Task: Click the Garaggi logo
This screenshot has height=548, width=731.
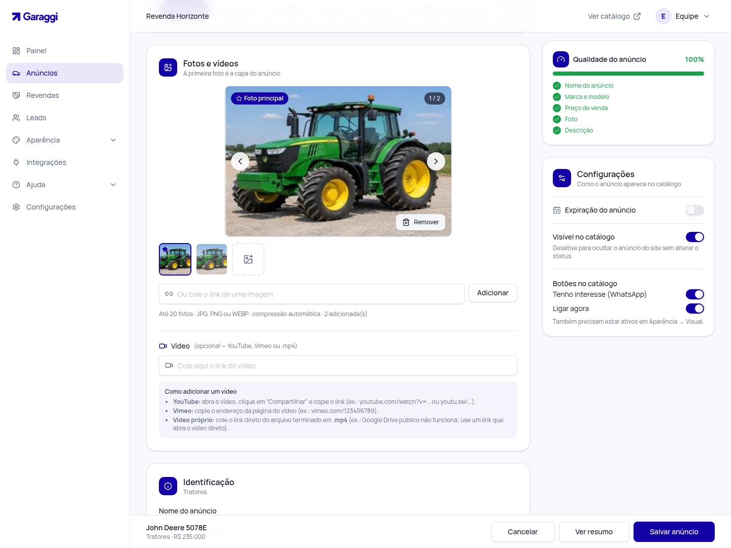Action: tap(35, 17)
